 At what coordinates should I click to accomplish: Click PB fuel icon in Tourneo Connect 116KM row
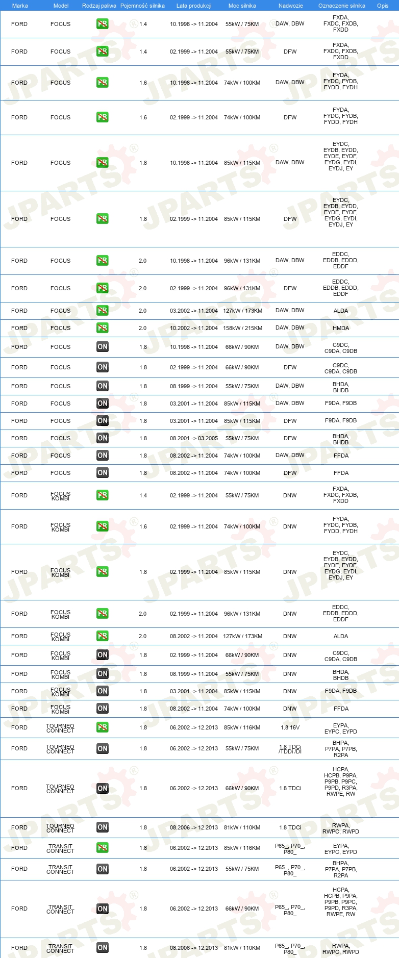pyautogui.click(x=103, y=727)
